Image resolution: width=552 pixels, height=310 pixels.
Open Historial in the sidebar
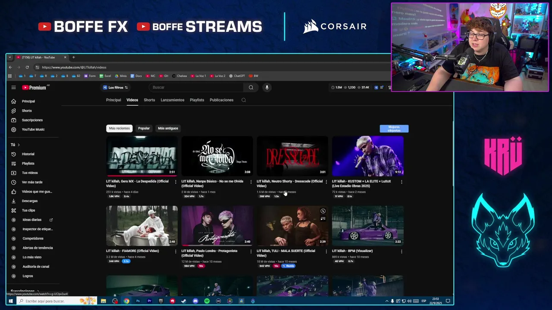coord(28,154)
